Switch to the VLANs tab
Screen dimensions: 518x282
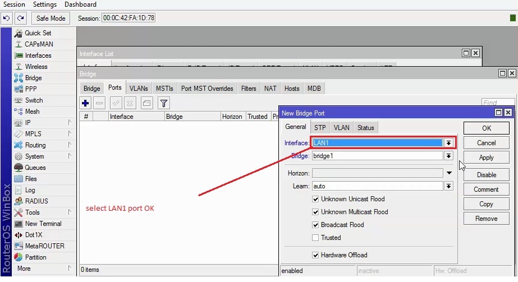(x=139, y=89)
